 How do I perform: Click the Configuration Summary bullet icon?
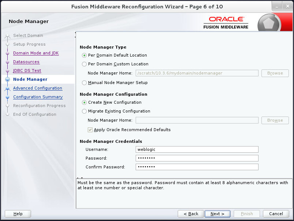coord(8,97)
